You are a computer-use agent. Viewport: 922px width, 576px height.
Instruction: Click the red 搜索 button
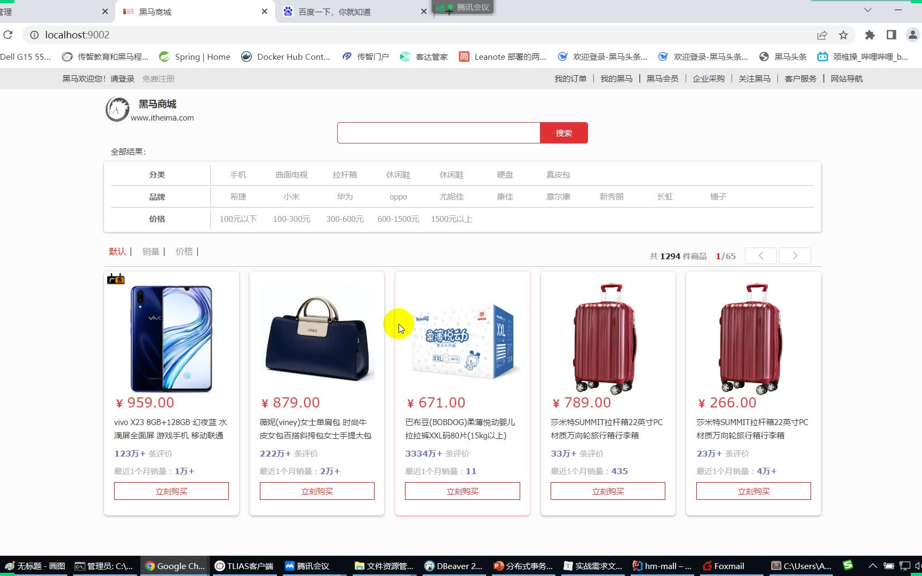click(x=564, y=133)
